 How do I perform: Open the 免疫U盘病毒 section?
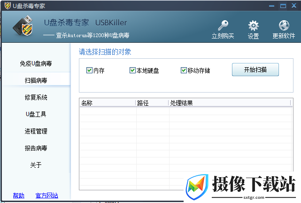(x=36, y=63)
